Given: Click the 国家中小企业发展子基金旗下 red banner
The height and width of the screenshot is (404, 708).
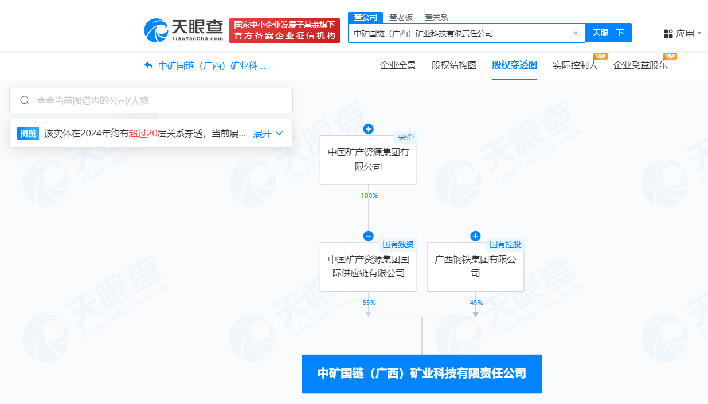Looking at the screenshot, I should [x=284, y=30].
